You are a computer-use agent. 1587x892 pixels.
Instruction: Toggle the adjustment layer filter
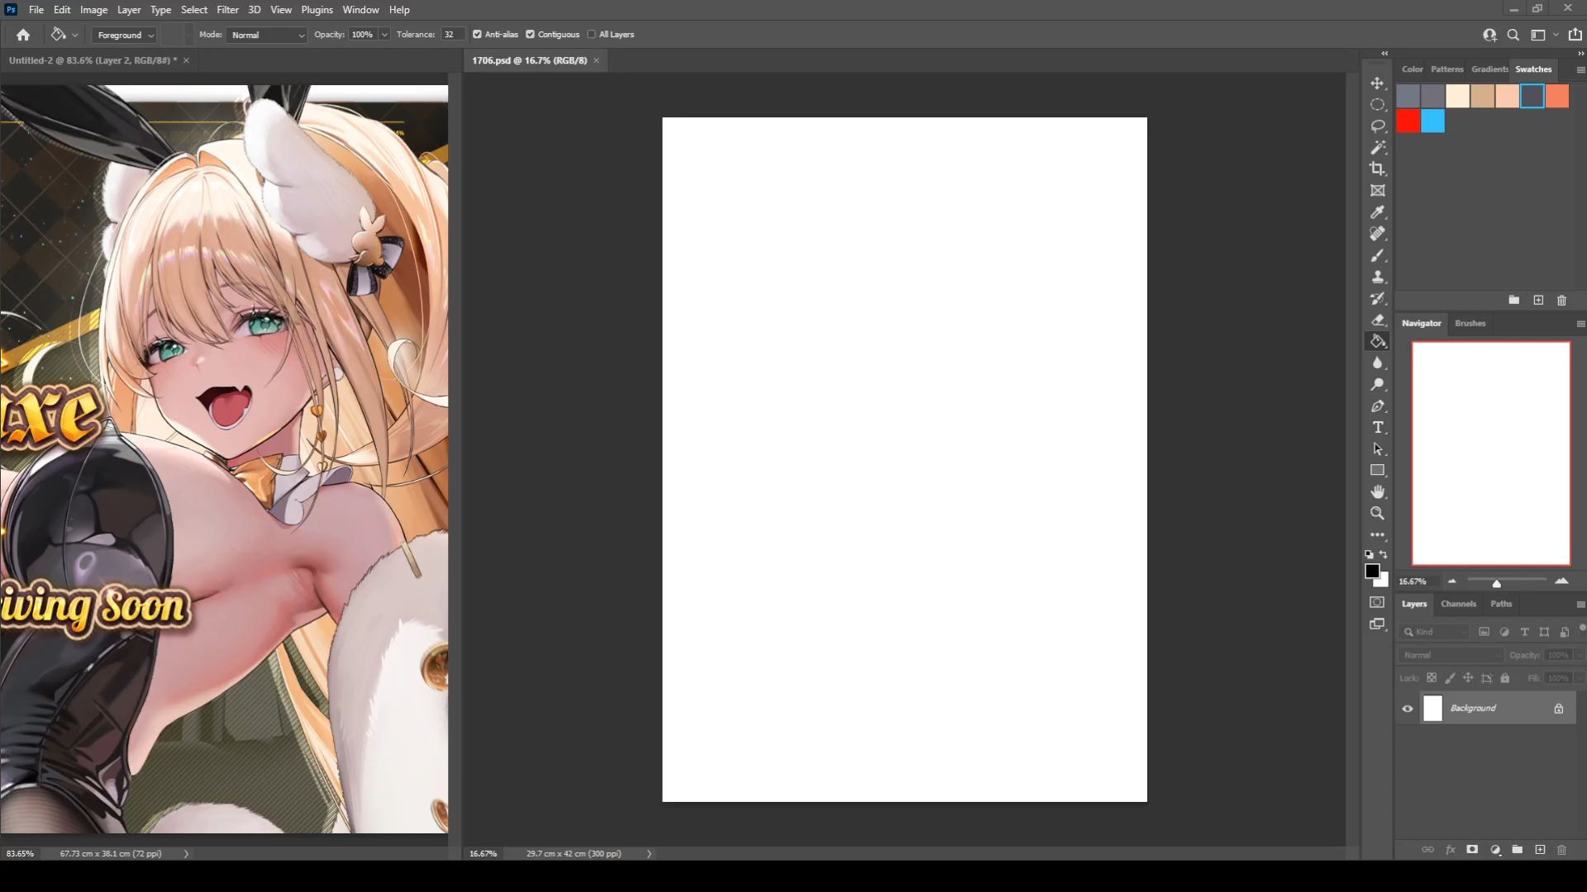(x=1504, y=632)
